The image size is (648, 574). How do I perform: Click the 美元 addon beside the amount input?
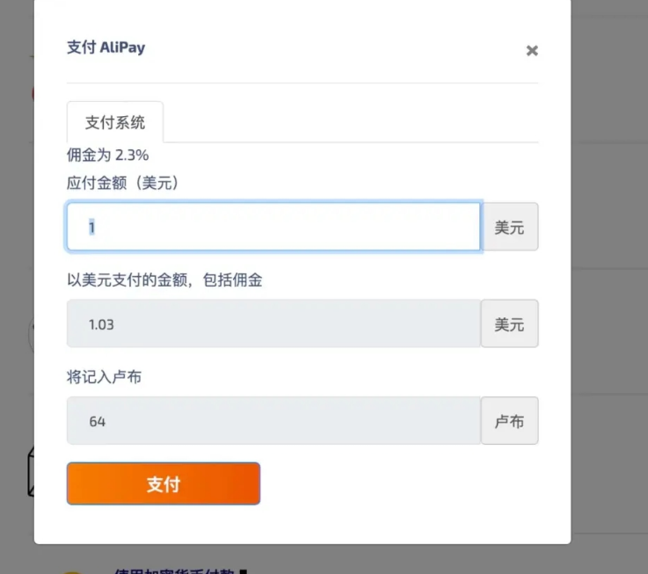click(x=509, y=227)
